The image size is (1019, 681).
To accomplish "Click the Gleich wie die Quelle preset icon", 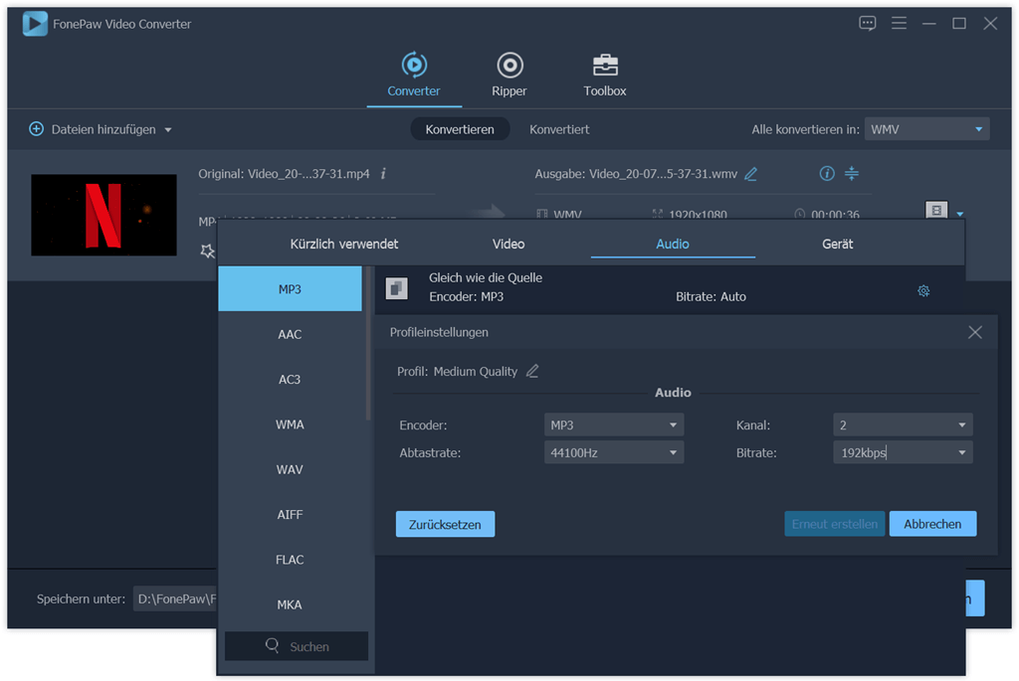I will [x=397, y=288].
